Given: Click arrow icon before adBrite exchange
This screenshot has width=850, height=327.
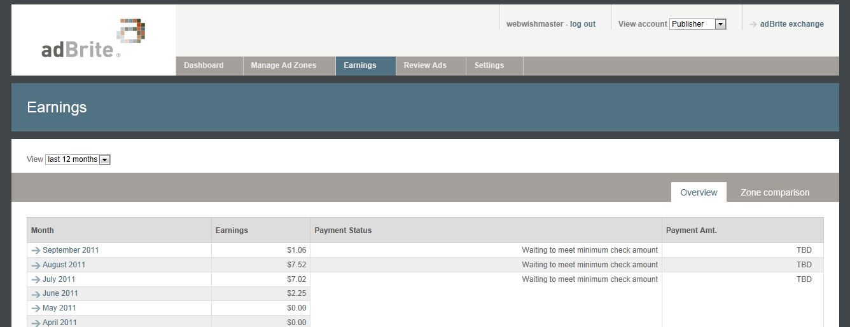Looking at the screenshot, I should click(x=753, y=24).
